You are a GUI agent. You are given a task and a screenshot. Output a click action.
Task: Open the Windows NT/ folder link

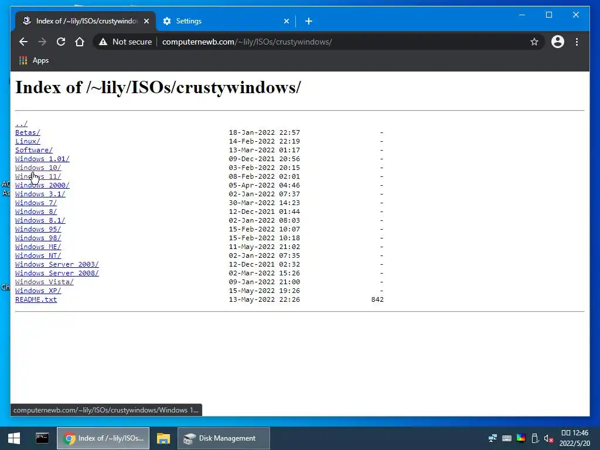coord(38,255)
